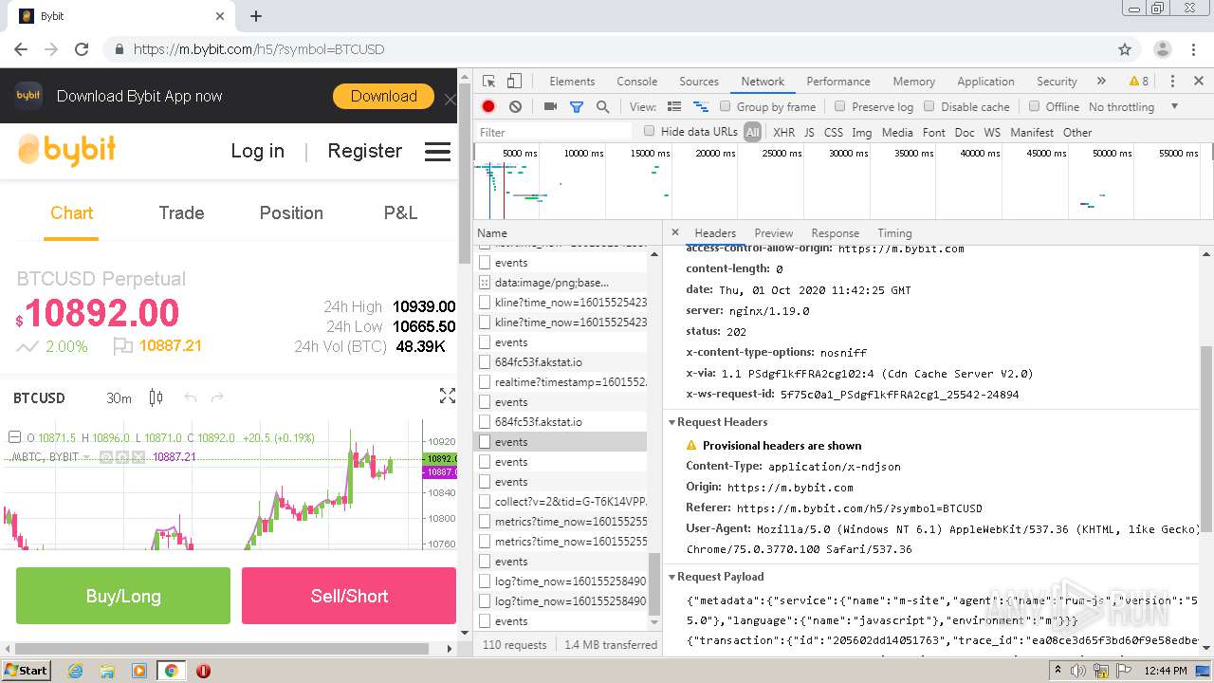
Task: Toggle Hide data URLs checkbox
Action: pos(649,131)
